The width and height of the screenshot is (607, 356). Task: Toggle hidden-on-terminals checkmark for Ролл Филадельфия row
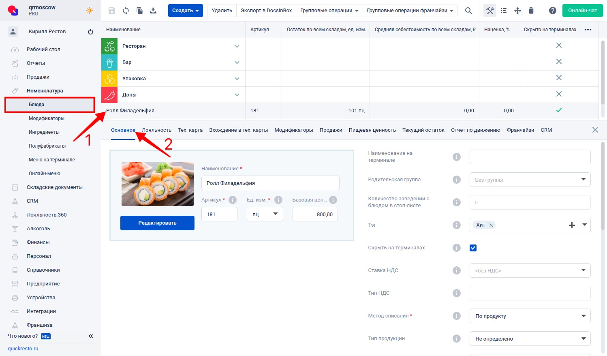[559, 110]
